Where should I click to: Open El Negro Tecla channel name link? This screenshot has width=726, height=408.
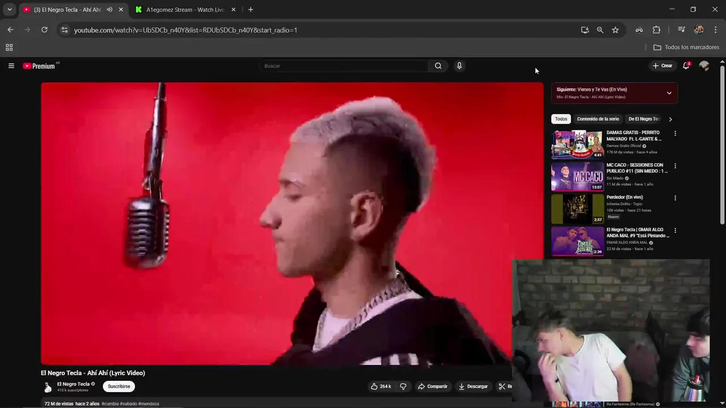pyautogui.click(x=73, y=384)
